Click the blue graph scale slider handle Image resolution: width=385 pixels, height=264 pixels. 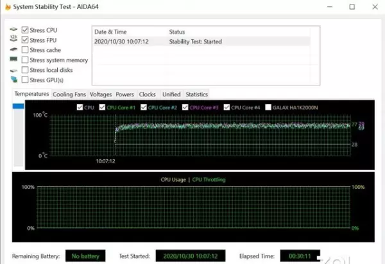[x=19, y=106]
